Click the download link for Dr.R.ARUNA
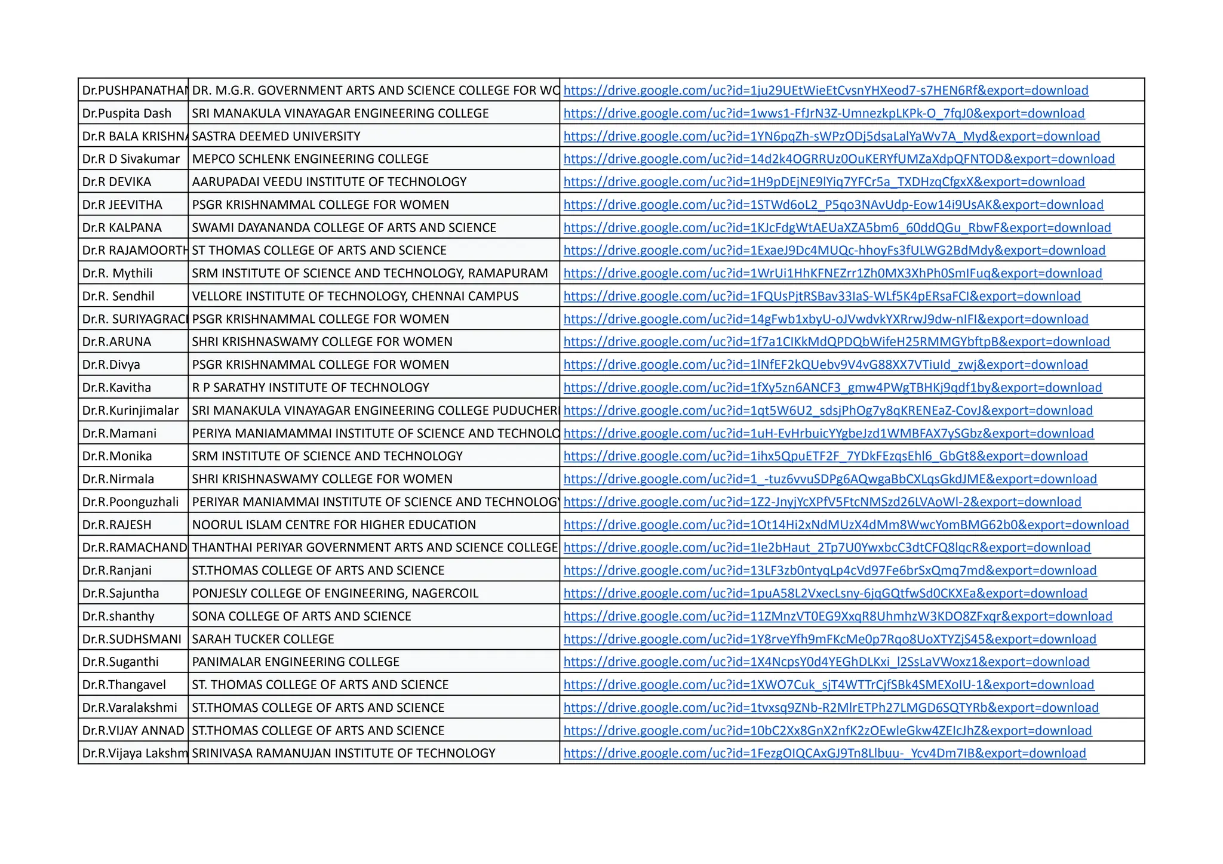The height and width of the screenshot is (864, 1223). pos(836,342)
